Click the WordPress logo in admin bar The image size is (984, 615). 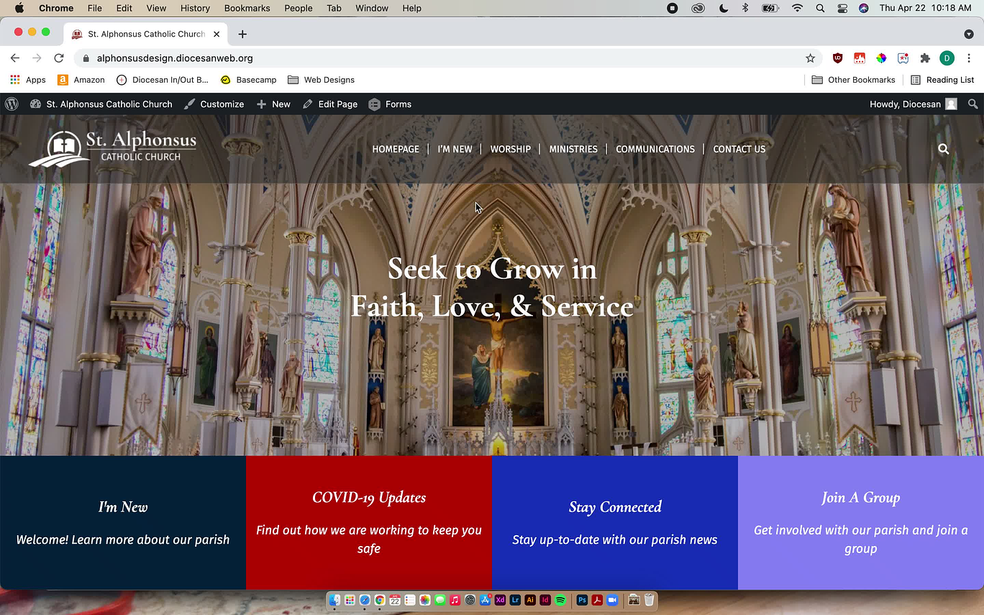[12, 104]
